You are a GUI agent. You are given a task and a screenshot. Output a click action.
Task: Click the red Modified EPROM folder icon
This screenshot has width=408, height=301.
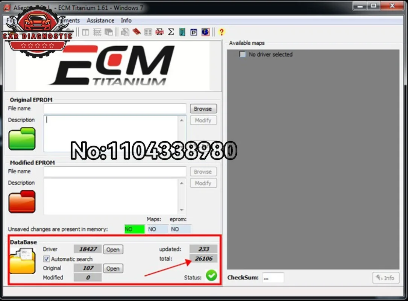tap(22, 202)
